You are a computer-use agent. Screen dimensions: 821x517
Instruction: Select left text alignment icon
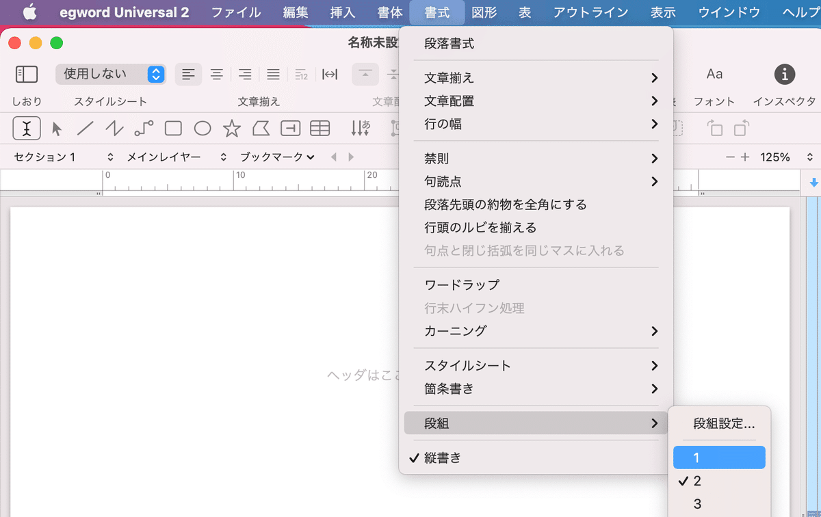pos(188,74)
